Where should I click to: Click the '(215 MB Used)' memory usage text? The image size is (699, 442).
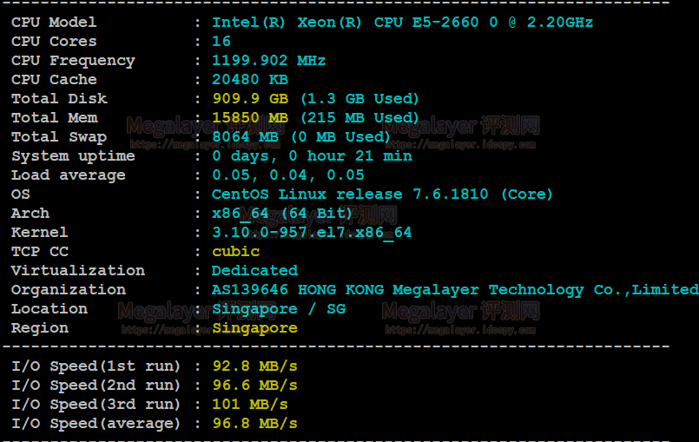359,118
